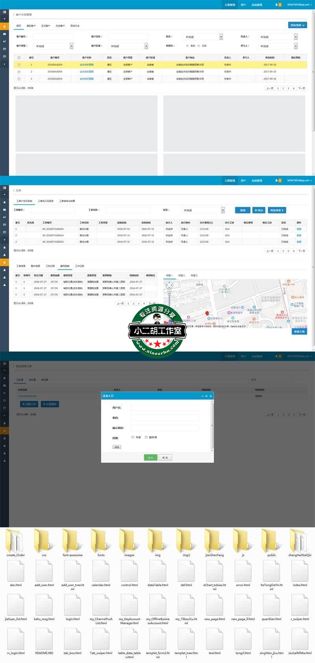315x663 pixels.
Task: Switch to the 潜在客户 tab
Action: [x=31, y=26]
